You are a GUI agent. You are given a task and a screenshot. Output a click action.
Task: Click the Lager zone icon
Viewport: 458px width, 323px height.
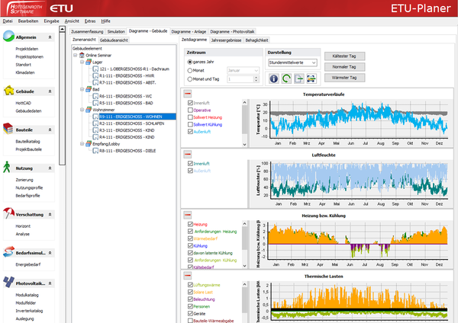(89, 62)
